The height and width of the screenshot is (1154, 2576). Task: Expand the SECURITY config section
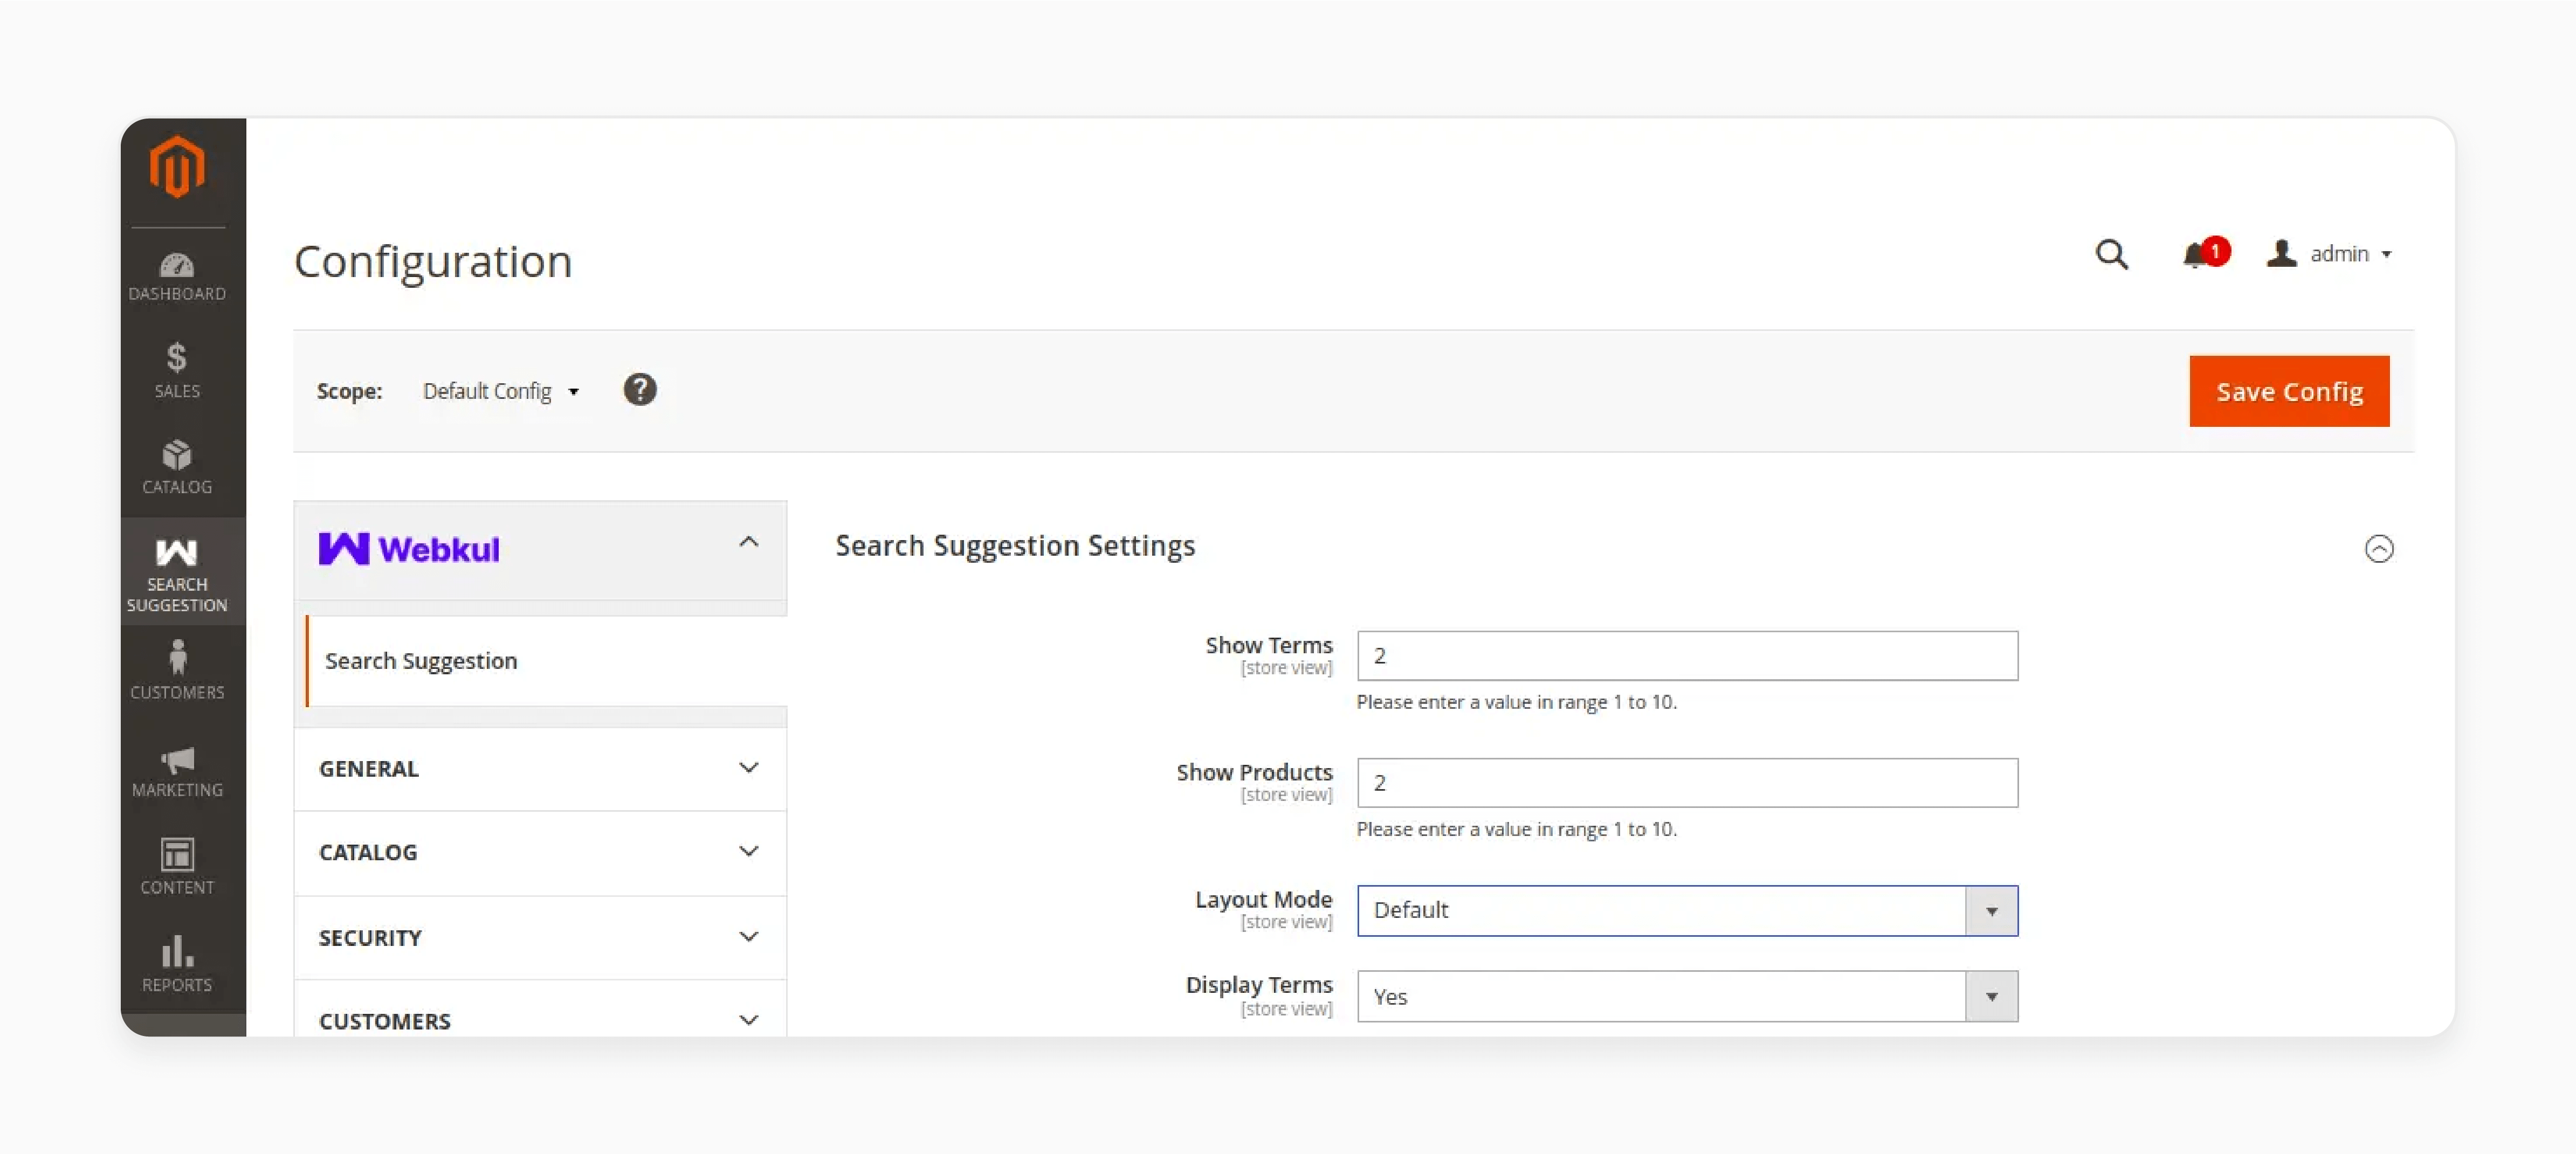click(540, 937)
